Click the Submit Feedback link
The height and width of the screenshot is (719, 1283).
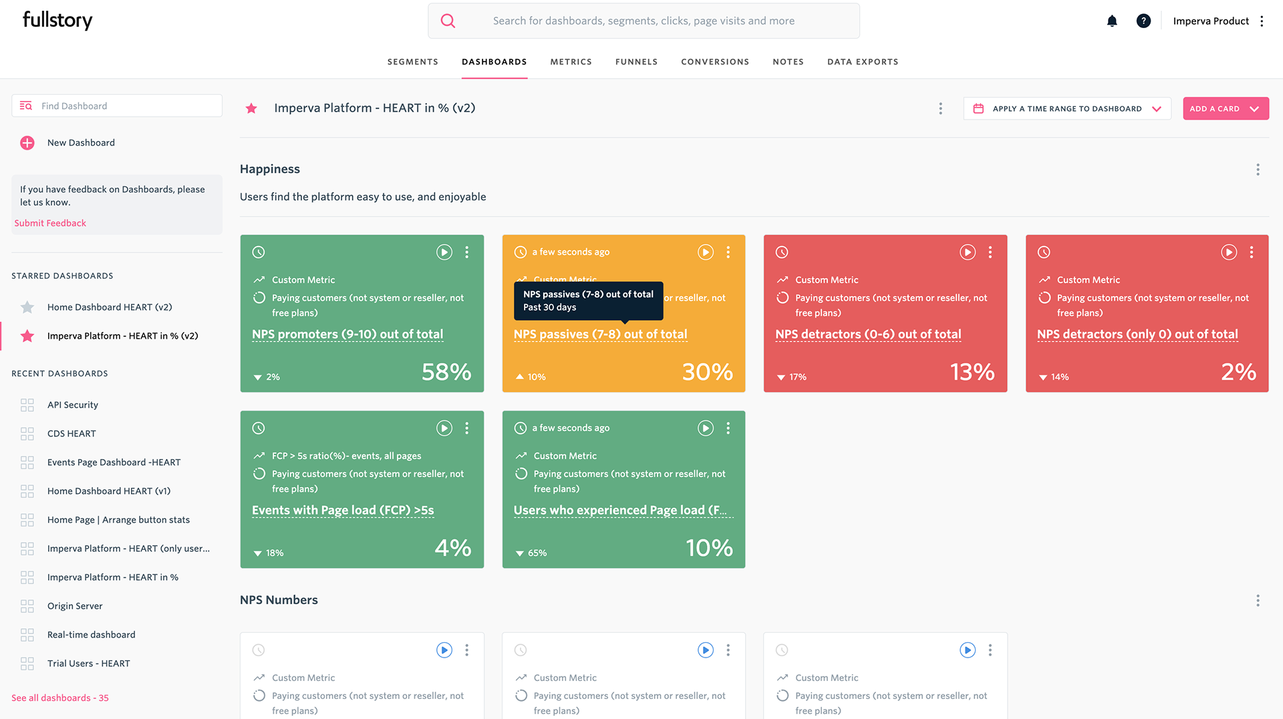[x=50, y=223]
